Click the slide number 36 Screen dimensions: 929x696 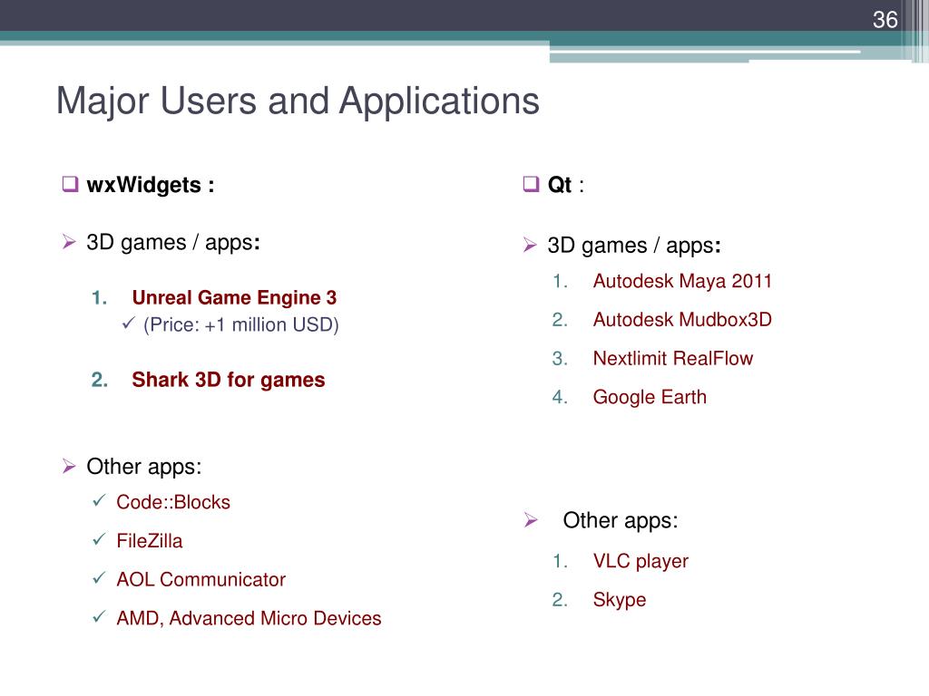(x=885, y=20)
